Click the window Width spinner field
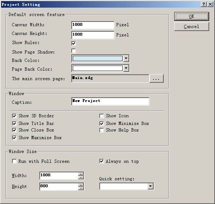215x204 pixels. (x=59, y=176)
